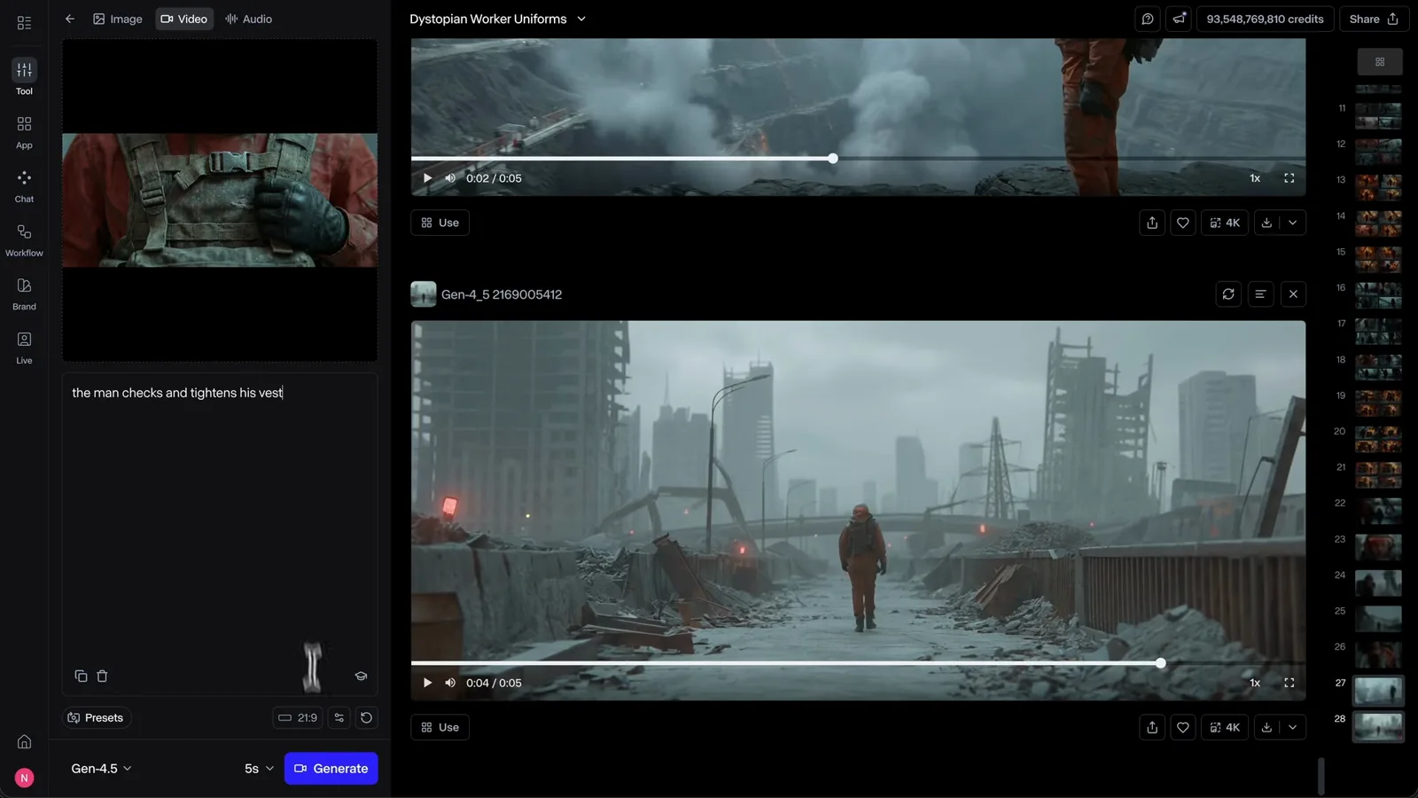The height and width of the screenshot is (798, 1418).
Task: Upscale the lower video to 4K
Action: [1225, 727]
